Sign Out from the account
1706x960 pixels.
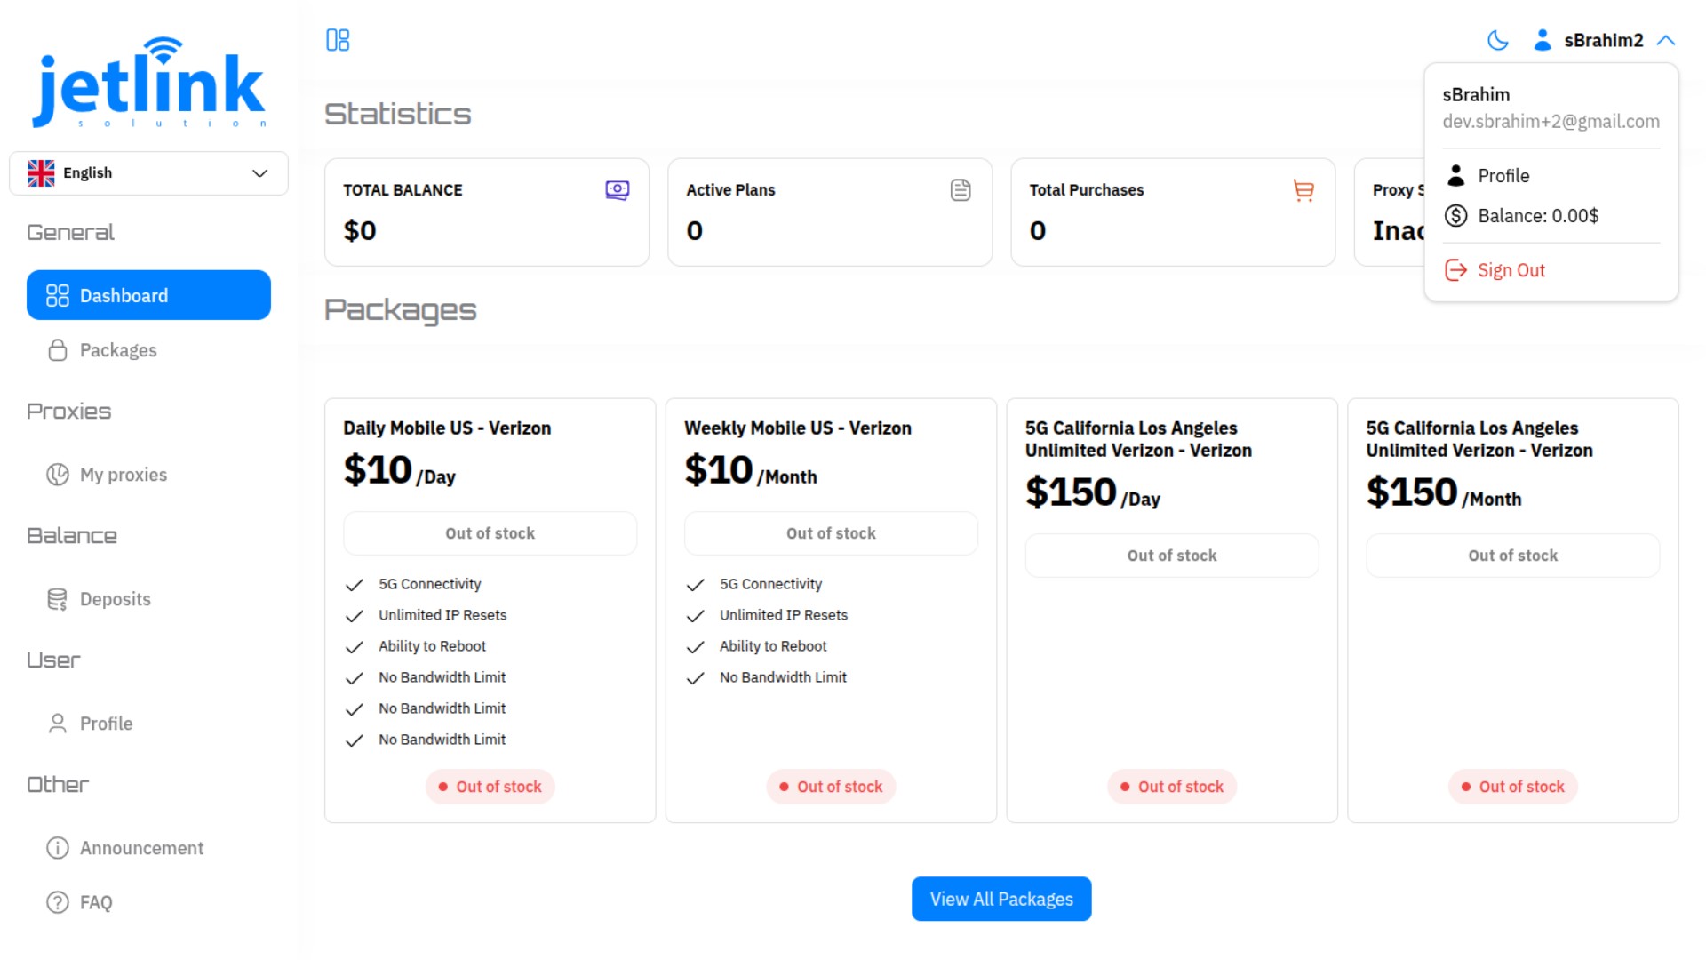pos(1511,270)
